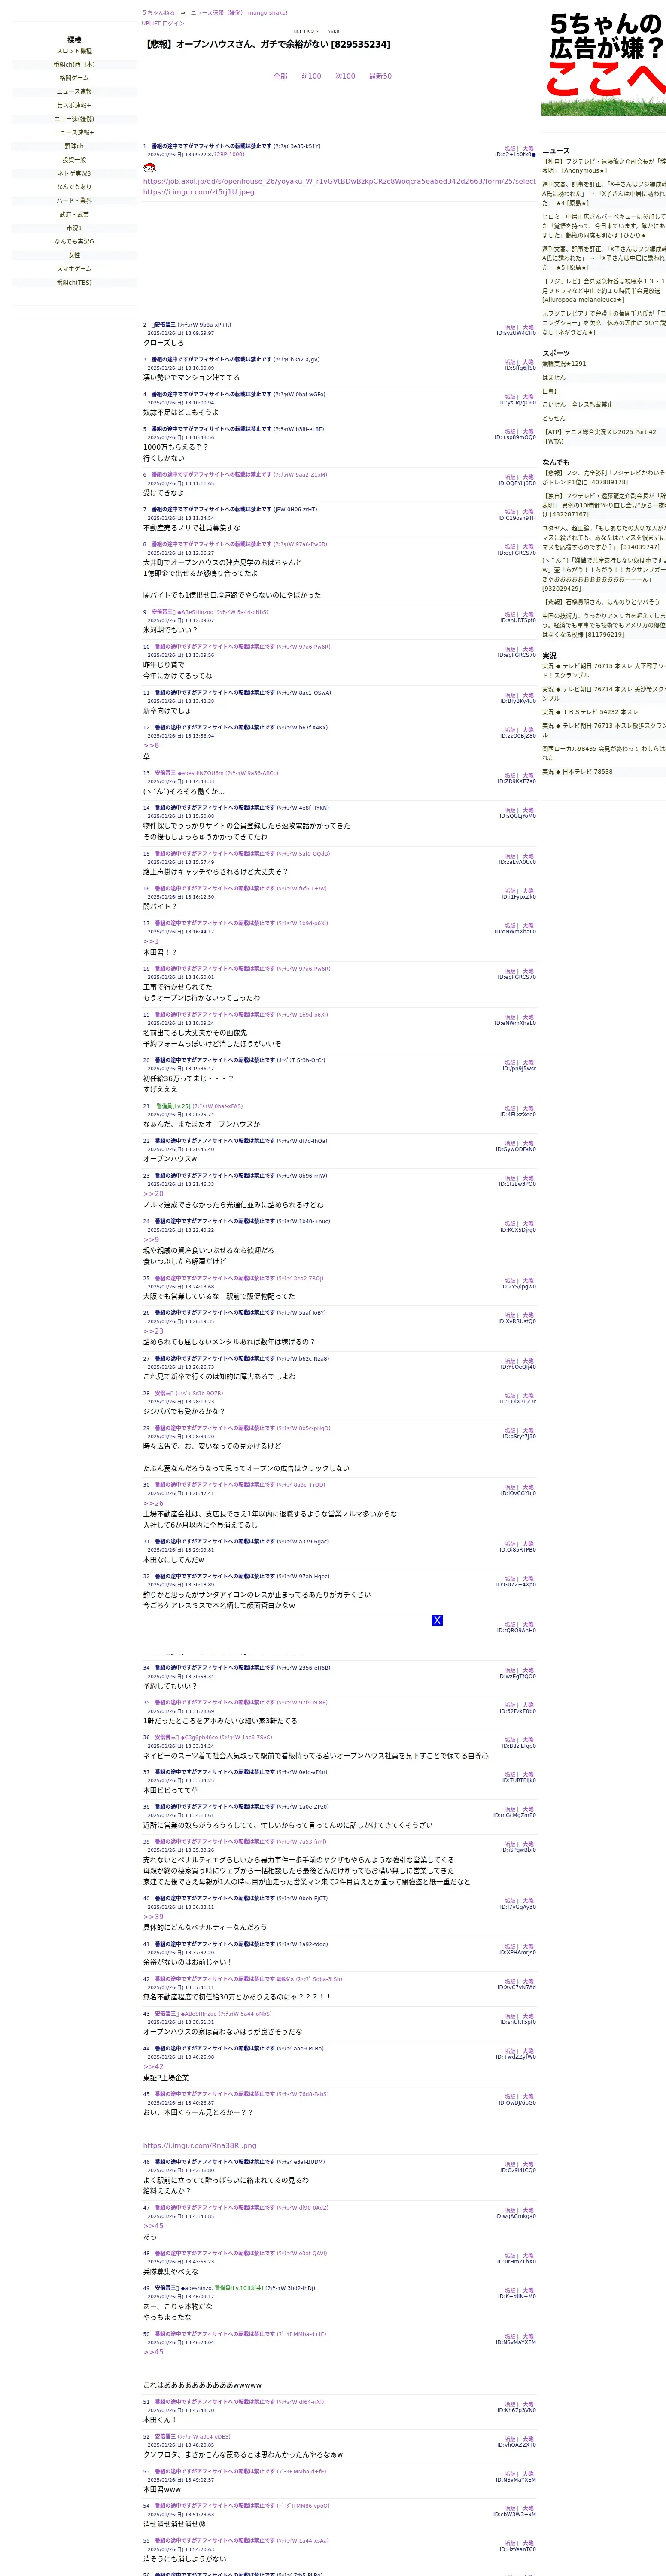Open こいせん 全レス転載禁止 thread
This screenshot has height=2576, width=666.
click(578, 405)
